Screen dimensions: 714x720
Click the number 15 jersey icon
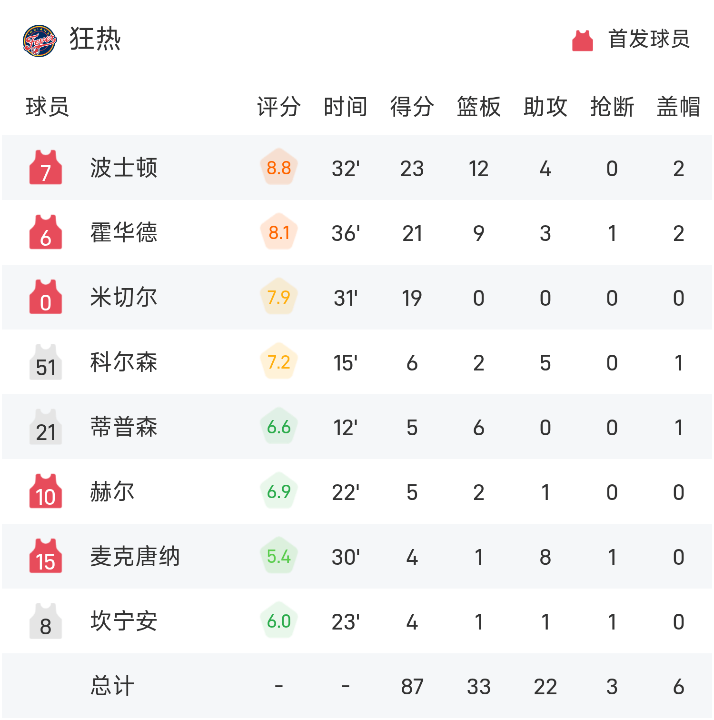point(46,557)
